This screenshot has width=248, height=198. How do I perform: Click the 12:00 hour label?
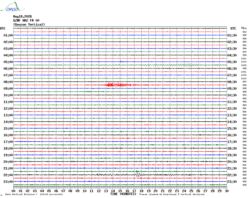8,109
